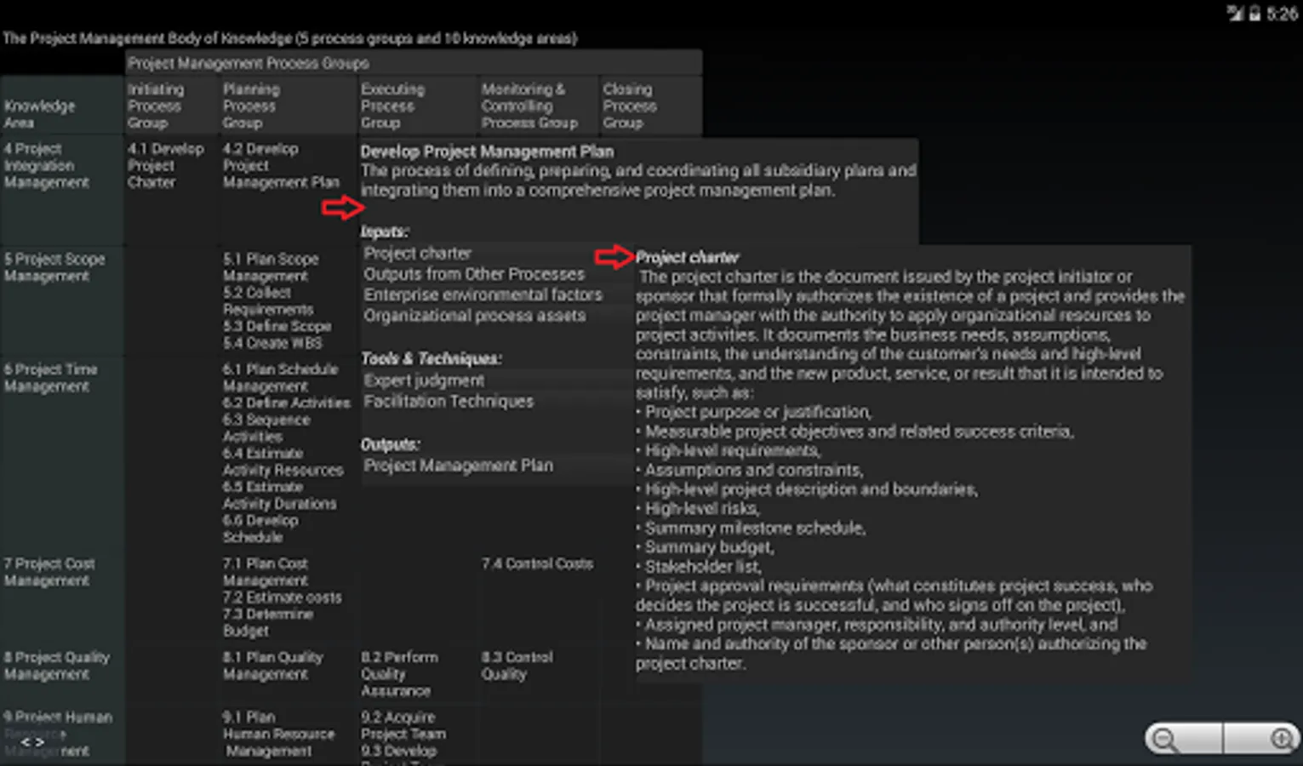
Task: Open 8.3 Control Quality process
Action: [x=517, y=666]
